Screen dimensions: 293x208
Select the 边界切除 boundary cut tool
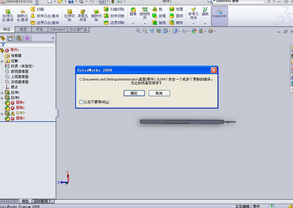click(x=114, y=23)
